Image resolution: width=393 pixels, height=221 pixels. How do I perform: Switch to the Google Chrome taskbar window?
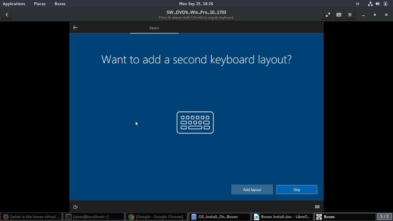coord(157,217)
